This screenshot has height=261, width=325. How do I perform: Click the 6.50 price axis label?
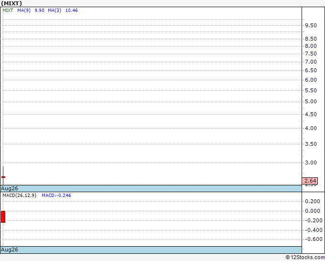(311, 70)
